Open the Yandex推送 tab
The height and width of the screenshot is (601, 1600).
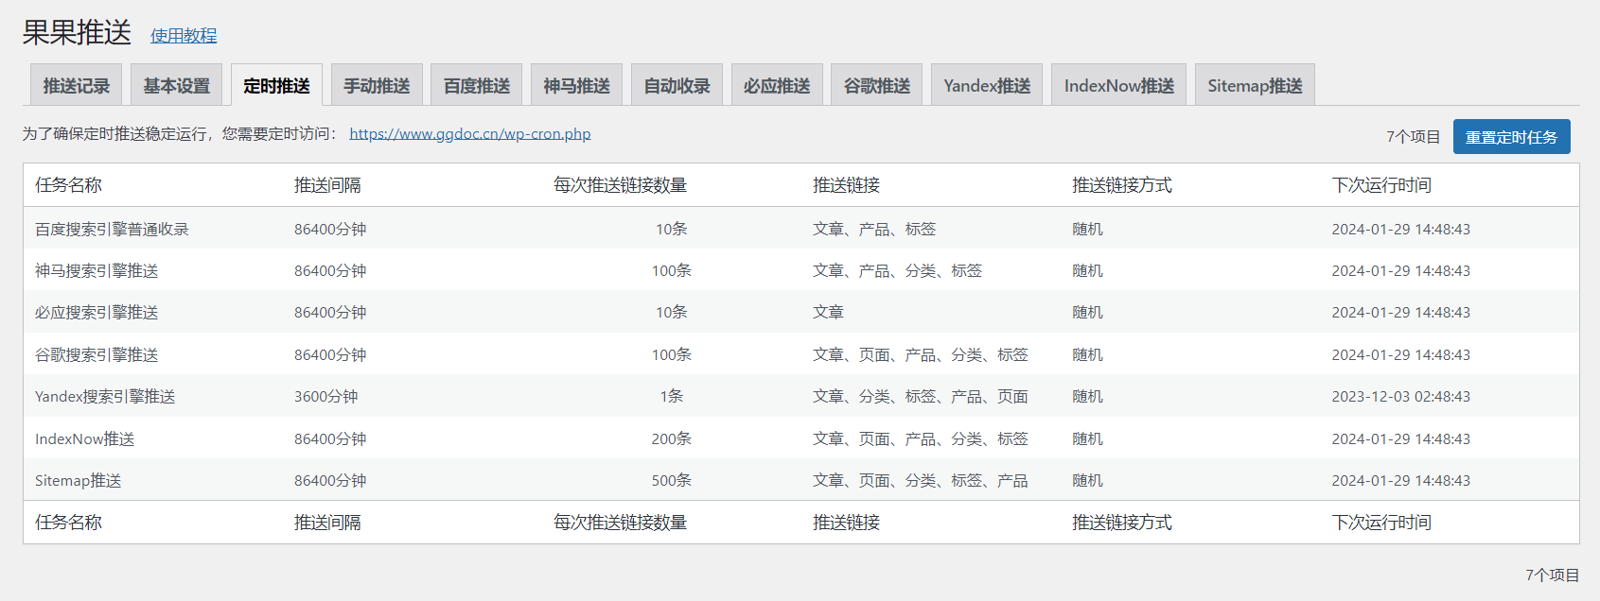pyautogui.click(x=987, y=85)
